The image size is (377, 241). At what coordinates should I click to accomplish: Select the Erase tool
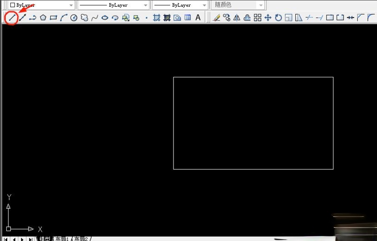pyautogui.click(x=216, y=18)
